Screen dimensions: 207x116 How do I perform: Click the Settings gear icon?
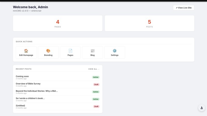(x=115, y=51)
